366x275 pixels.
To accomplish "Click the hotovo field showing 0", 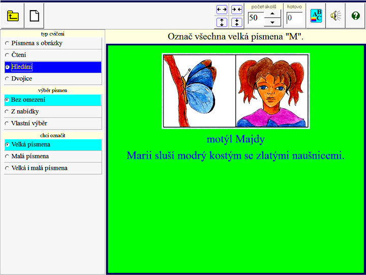I will [295, 18].
